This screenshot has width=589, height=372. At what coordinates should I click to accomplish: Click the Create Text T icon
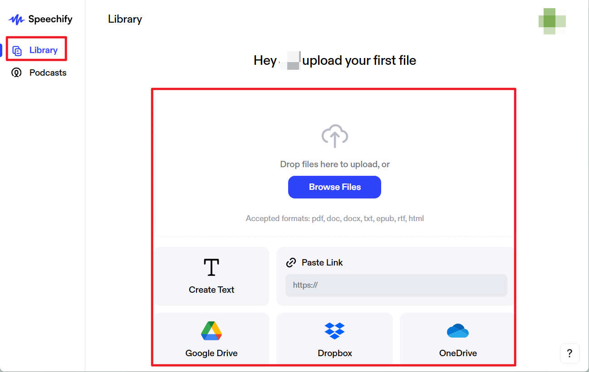(x=211, y=267)
